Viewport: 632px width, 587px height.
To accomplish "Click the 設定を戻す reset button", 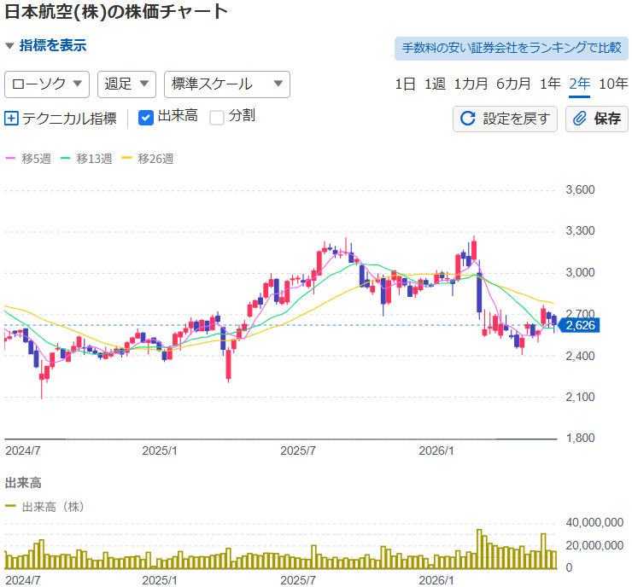I will coord(505,119).
